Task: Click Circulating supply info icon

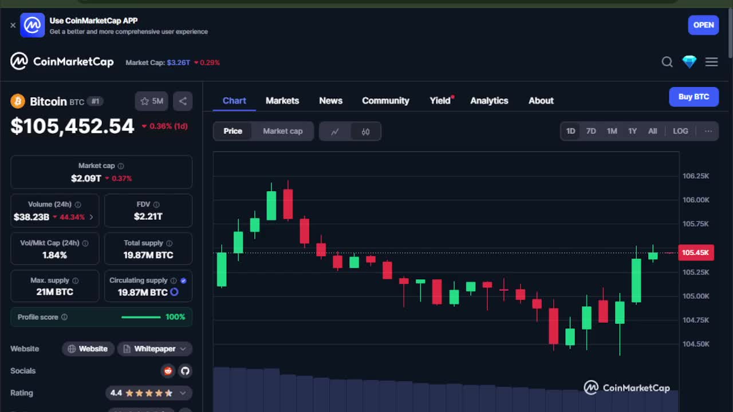Action: point(174,280)
